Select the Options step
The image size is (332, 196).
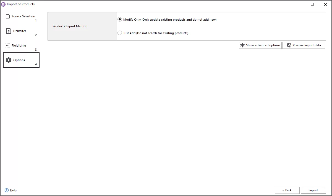coord(19,60)
